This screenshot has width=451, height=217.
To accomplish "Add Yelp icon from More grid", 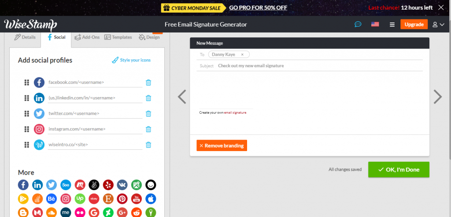I will pyautogui.click(x=108, y=185).
